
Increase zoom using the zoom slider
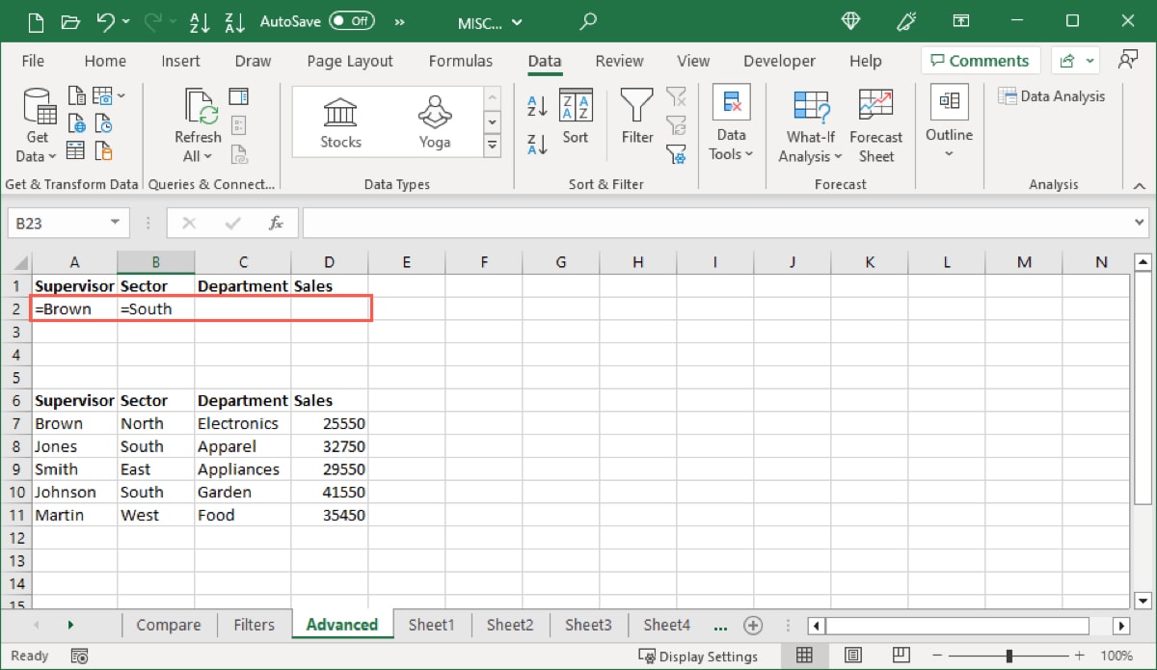pyautogui.click(x=1080, y=656)
